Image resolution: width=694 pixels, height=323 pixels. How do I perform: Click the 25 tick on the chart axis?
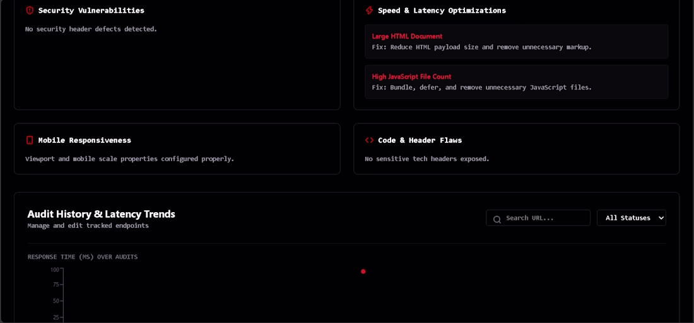point(56,317)
